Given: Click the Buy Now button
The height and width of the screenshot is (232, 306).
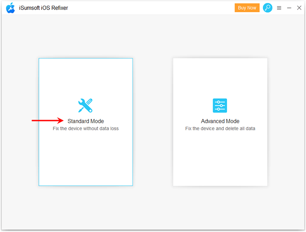Looking at the screenshot, I should (247, 8).
